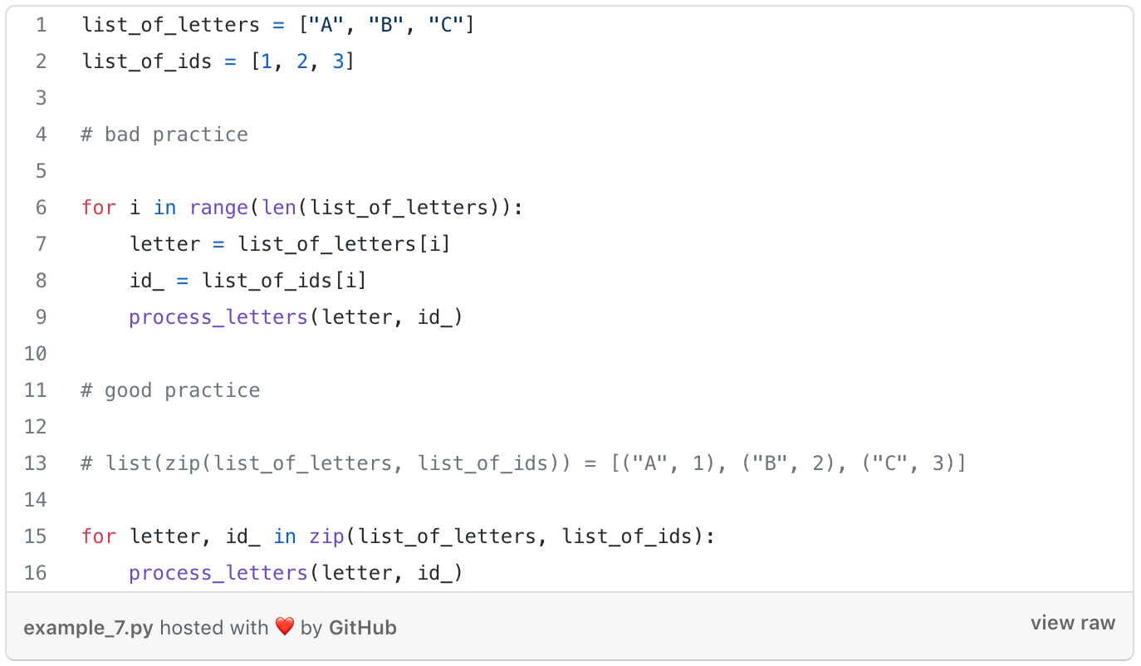Click the '# good practice' comment
Image resolution: width=1141 pixels, height=666 pixels.
click(170, 390)
